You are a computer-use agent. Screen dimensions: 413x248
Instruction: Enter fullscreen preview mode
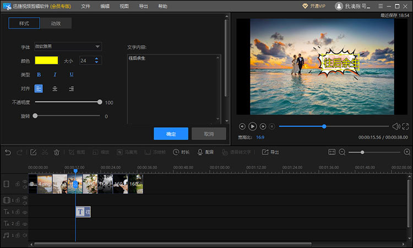[405, 127]
